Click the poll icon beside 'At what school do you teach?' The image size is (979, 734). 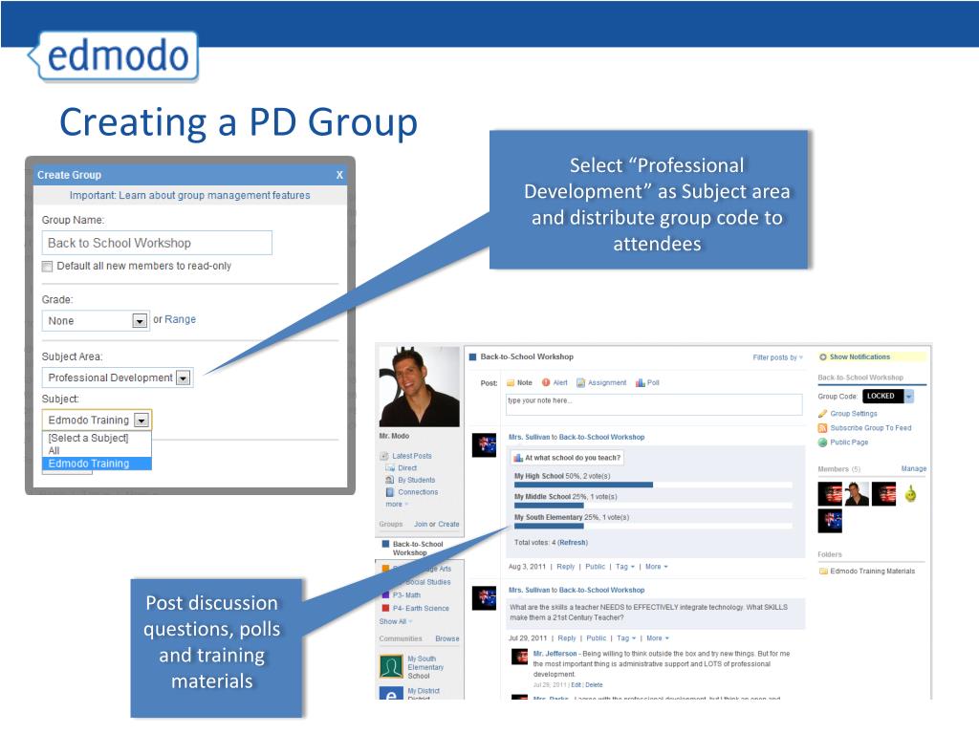coord(517,458)
